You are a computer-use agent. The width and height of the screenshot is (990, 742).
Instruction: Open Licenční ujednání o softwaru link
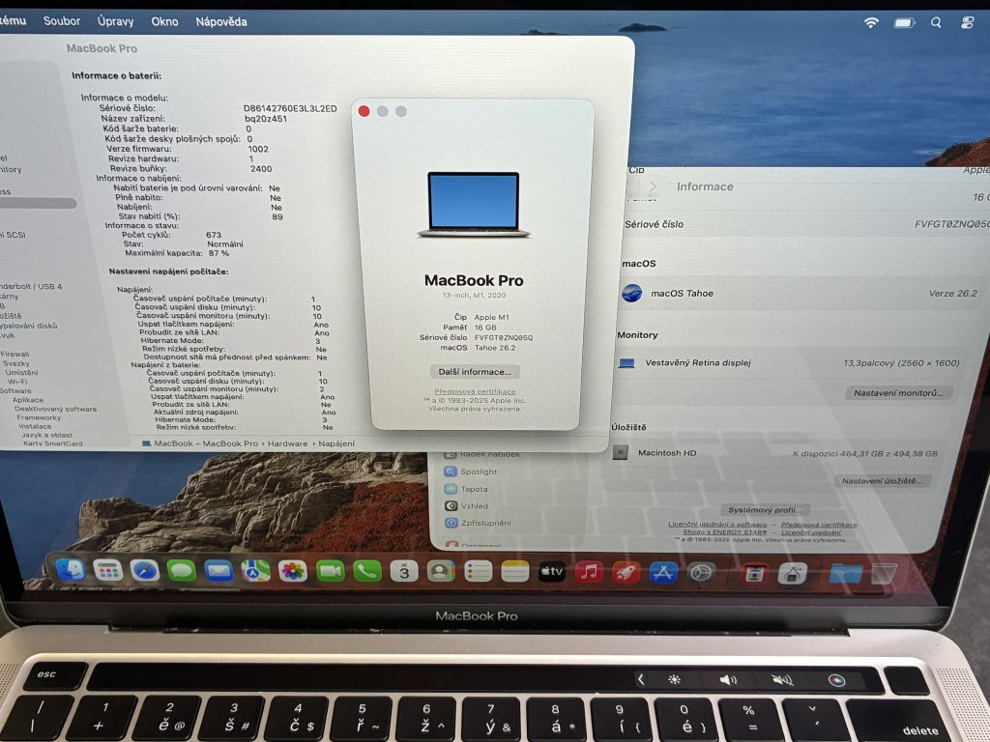tap(717, 525)
